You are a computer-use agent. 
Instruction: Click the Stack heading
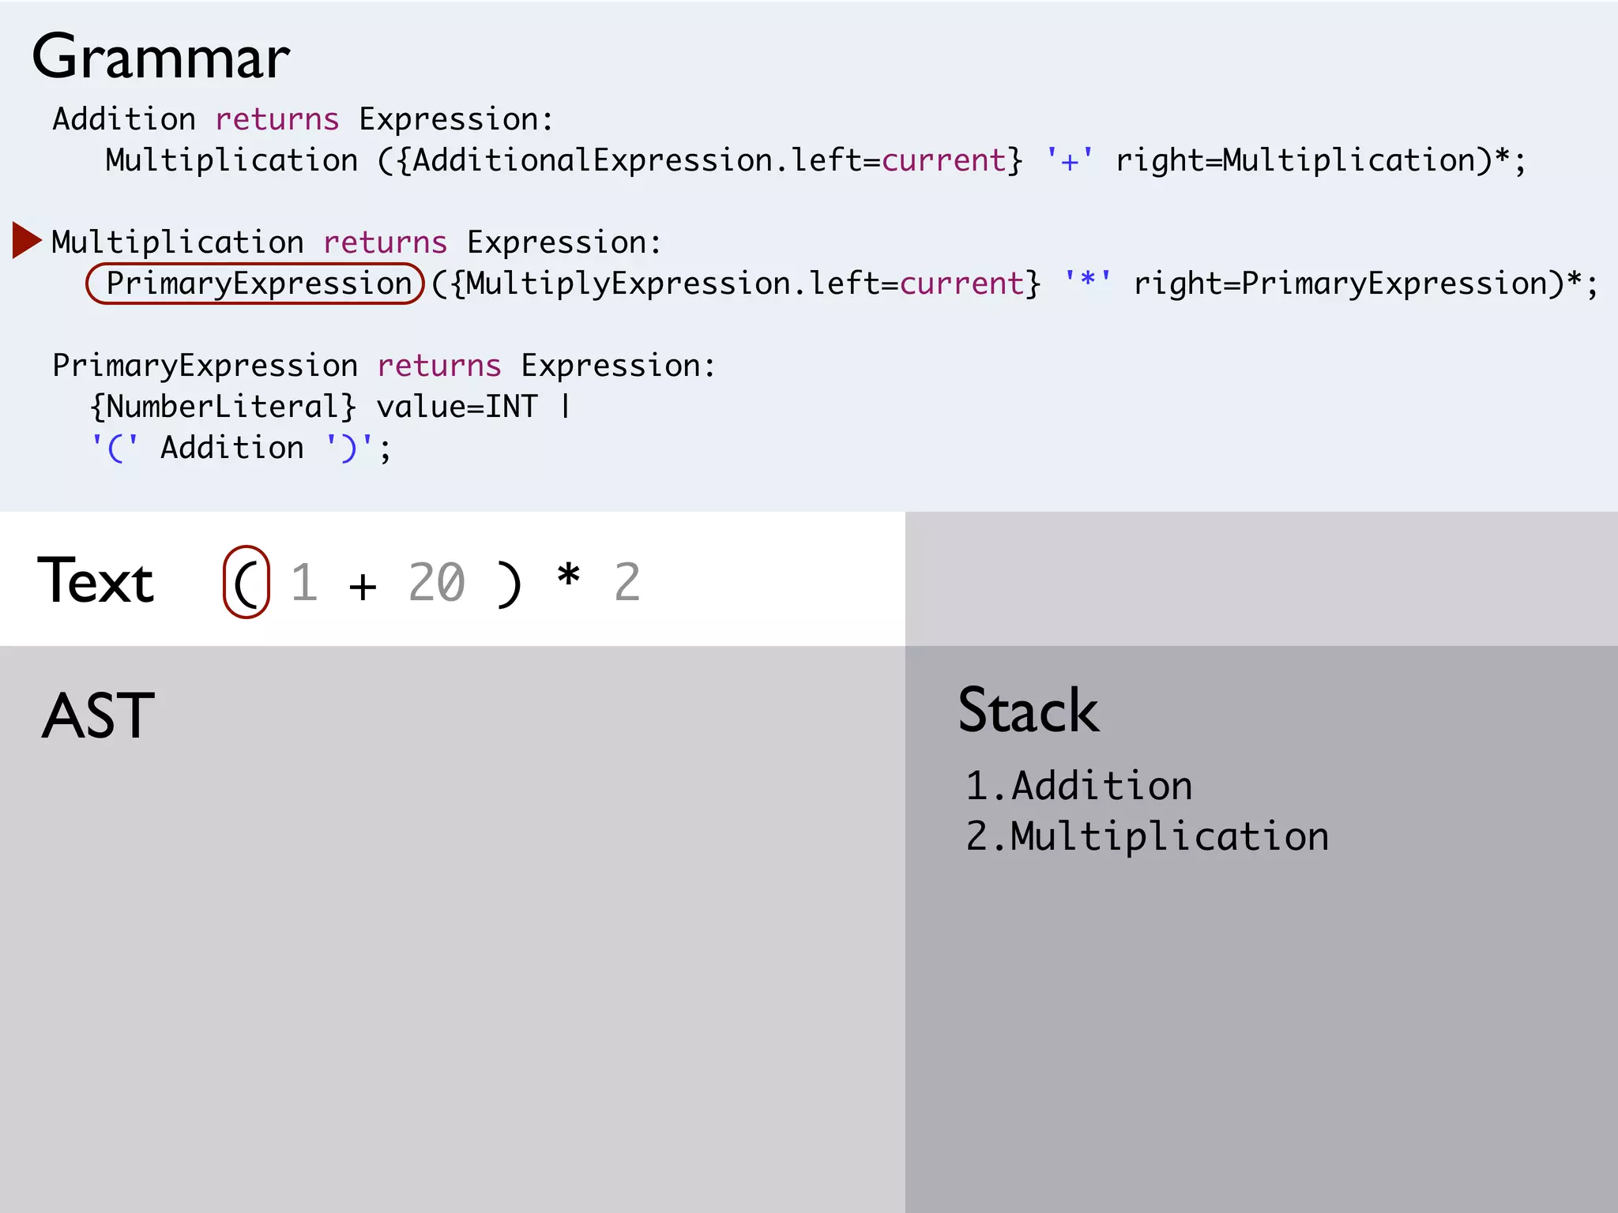[x=1028, y=711]
